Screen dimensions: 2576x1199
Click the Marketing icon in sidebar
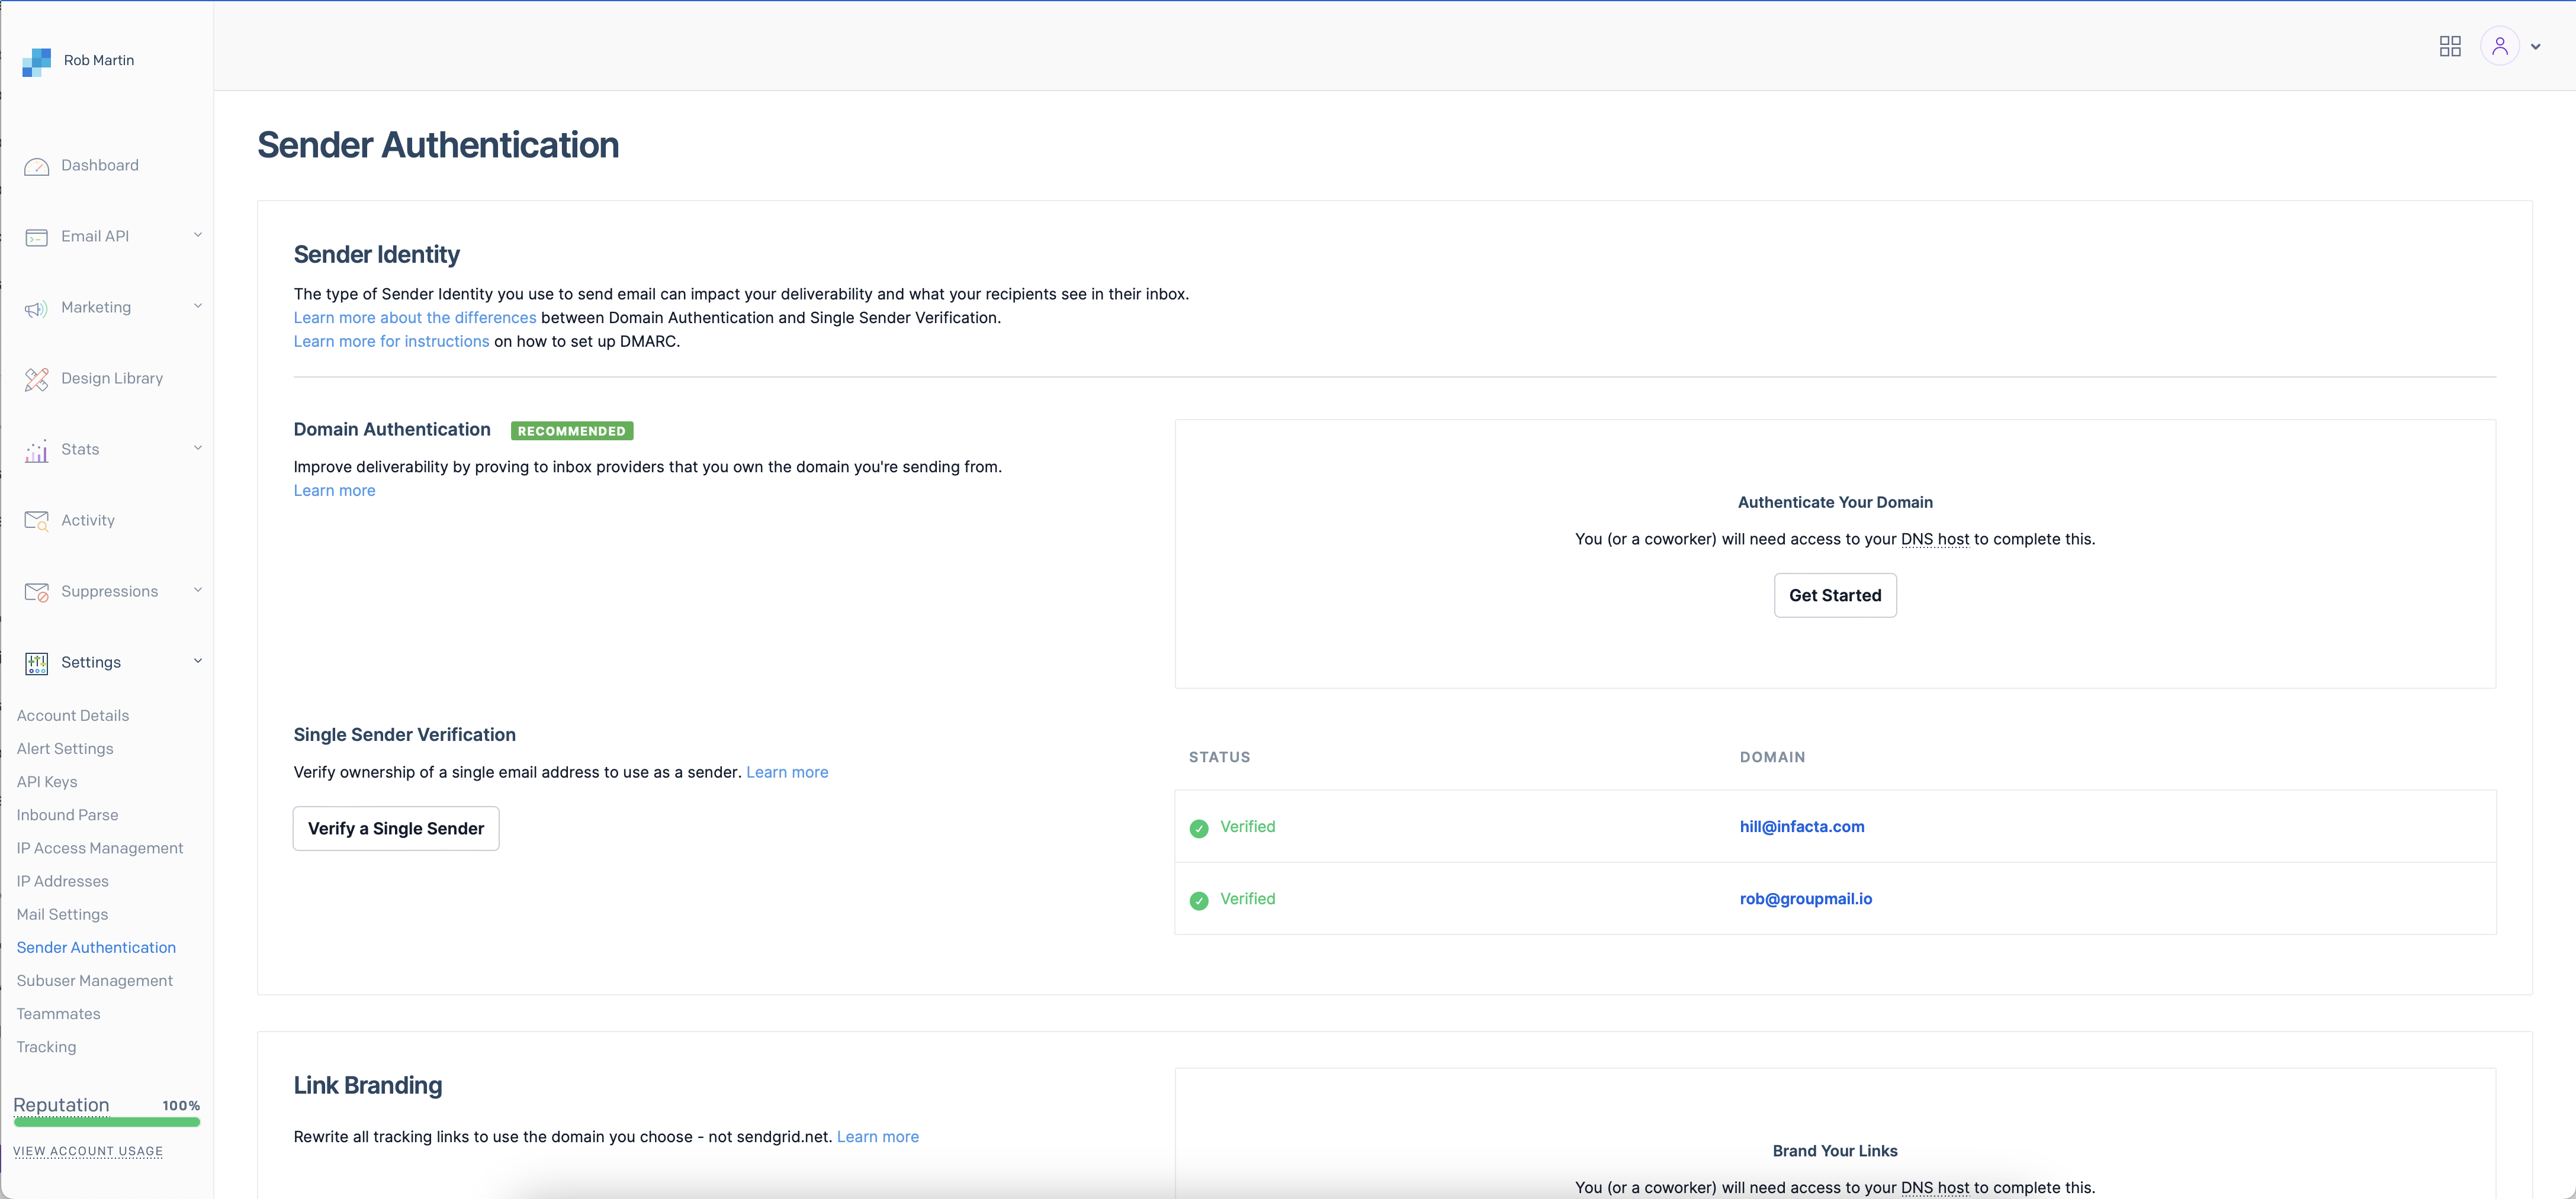click(36, 309)
